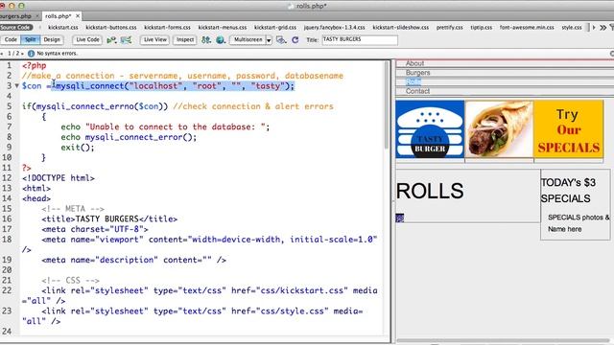This screenshot has width=614, height=345.
Task: Click line number 20 in the gutter
Action: coord(7,270)
